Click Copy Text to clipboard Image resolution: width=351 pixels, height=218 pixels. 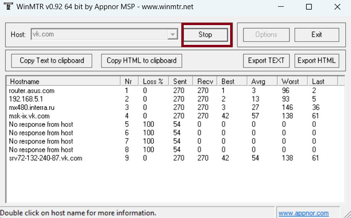(52, 61)
